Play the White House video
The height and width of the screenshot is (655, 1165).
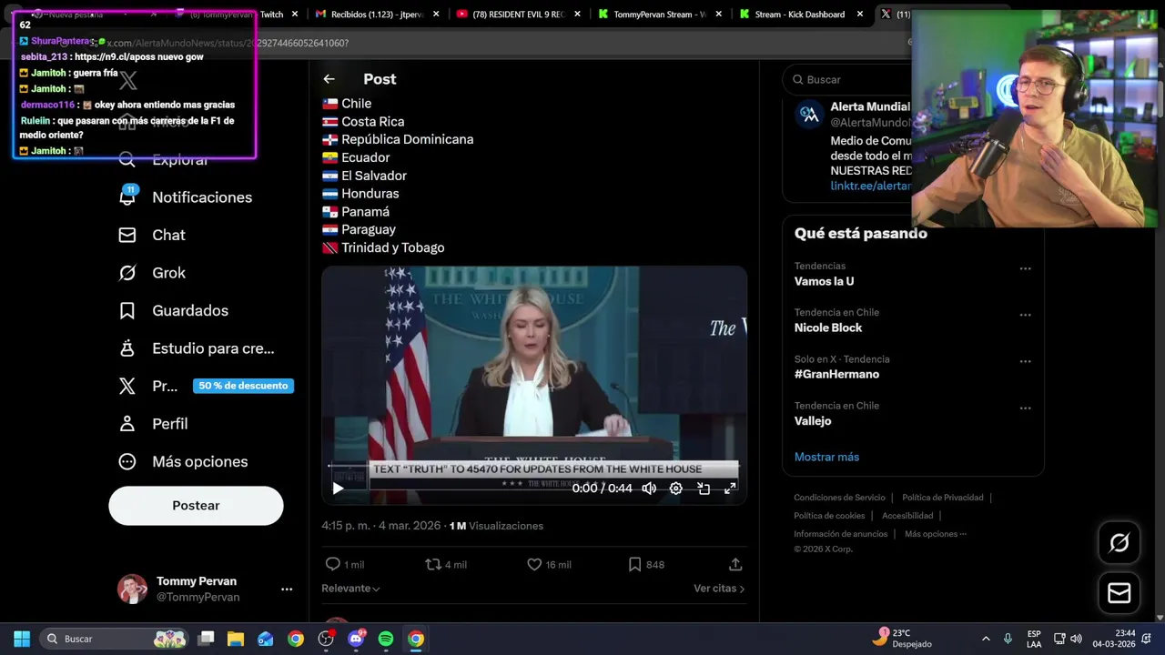pos(338,489)
